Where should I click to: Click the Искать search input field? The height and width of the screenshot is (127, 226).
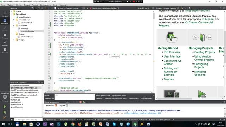(75, 95)
